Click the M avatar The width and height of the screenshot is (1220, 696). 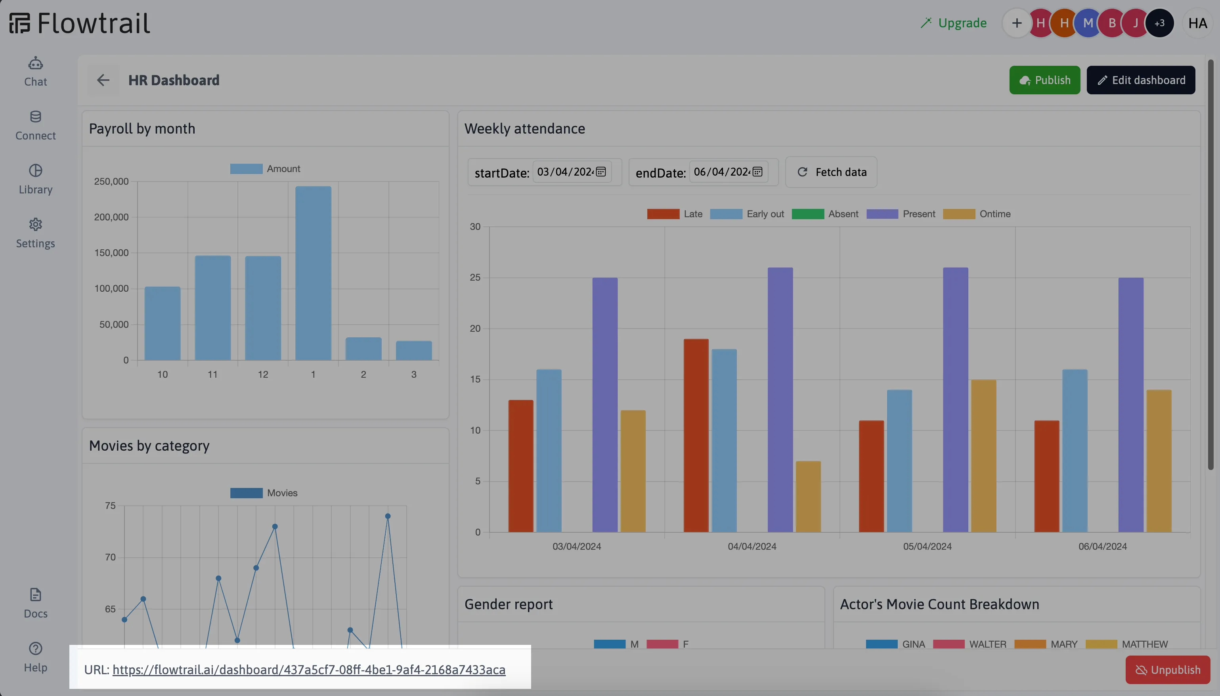point(1088,23)
